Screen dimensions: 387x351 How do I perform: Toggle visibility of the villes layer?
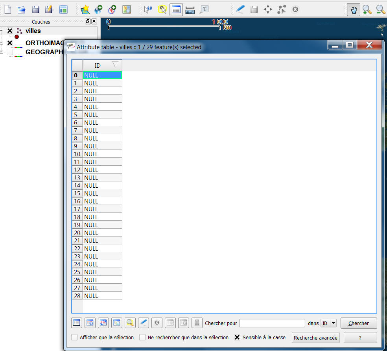pos(10,31)
